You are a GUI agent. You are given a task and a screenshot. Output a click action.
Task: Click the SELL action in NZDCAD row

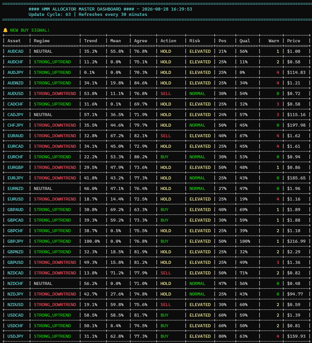tap(166, 273)
